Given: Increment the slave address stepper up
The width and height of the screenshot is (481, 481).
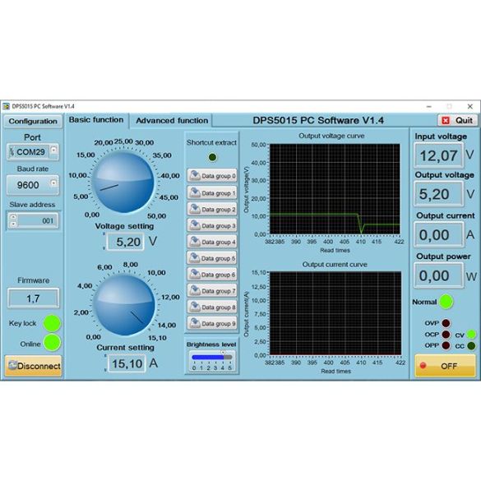Looking at the screenshot, I should point(13,217).
